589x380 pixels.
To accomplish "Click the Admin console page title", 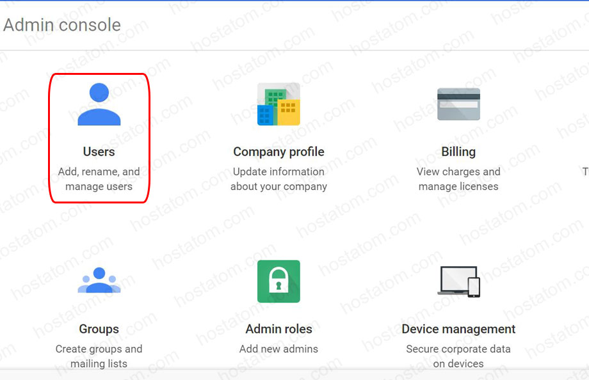I will 62,25.
